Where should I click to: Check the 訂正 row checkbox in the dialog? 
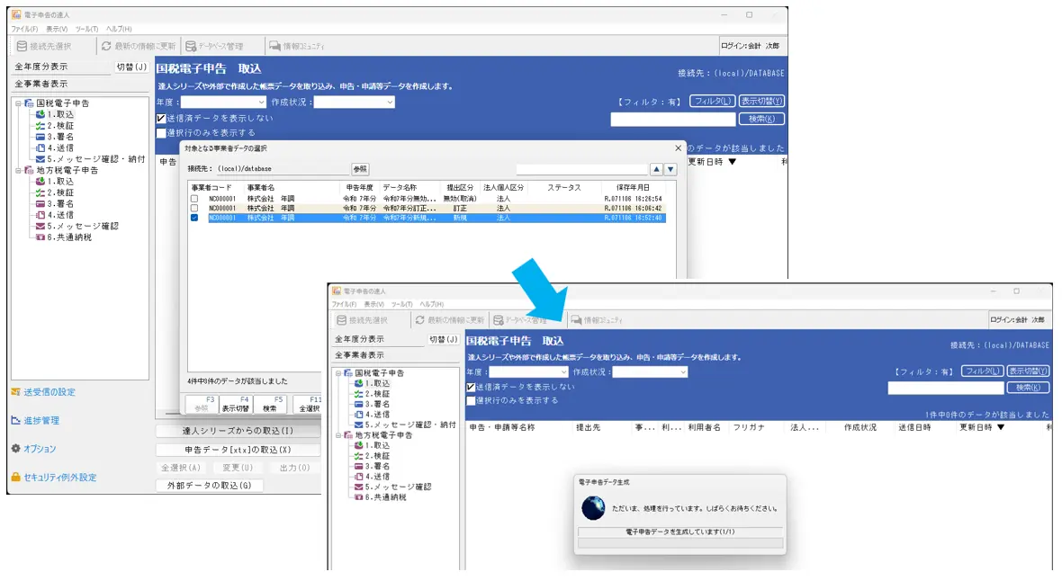coord(194,208)
